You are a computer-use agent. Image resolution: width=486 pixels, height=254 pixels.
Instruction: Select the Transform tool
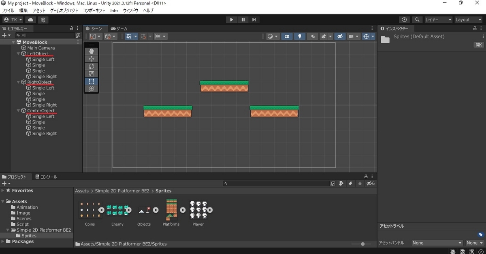[x=92, y=89]
